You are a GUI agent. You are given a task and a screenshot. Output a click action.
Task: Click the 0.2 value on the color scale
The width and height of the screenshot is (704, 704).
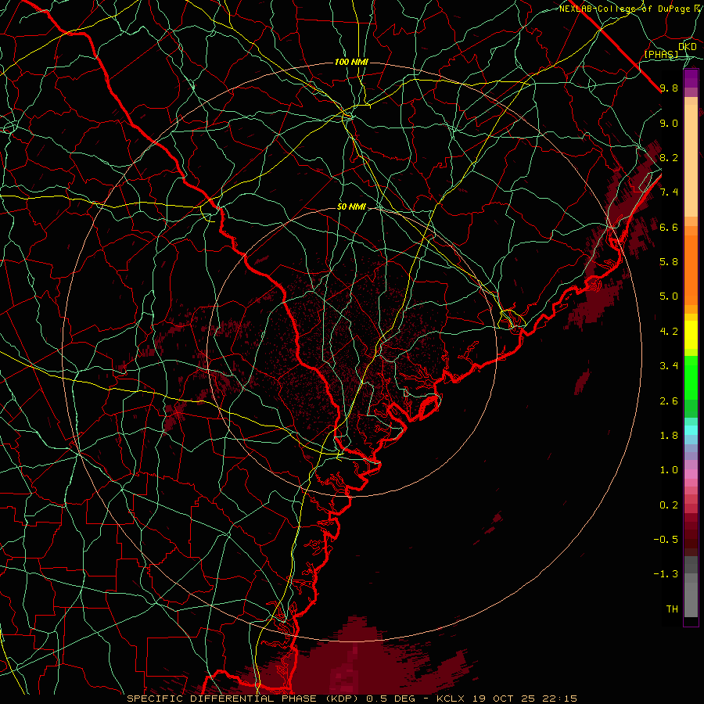669,505
